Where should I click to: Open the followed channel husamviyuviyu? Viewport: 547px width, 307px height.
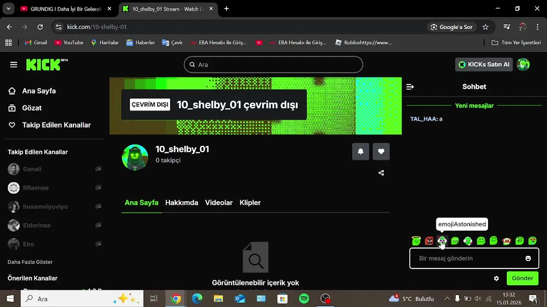pos(55,206)
